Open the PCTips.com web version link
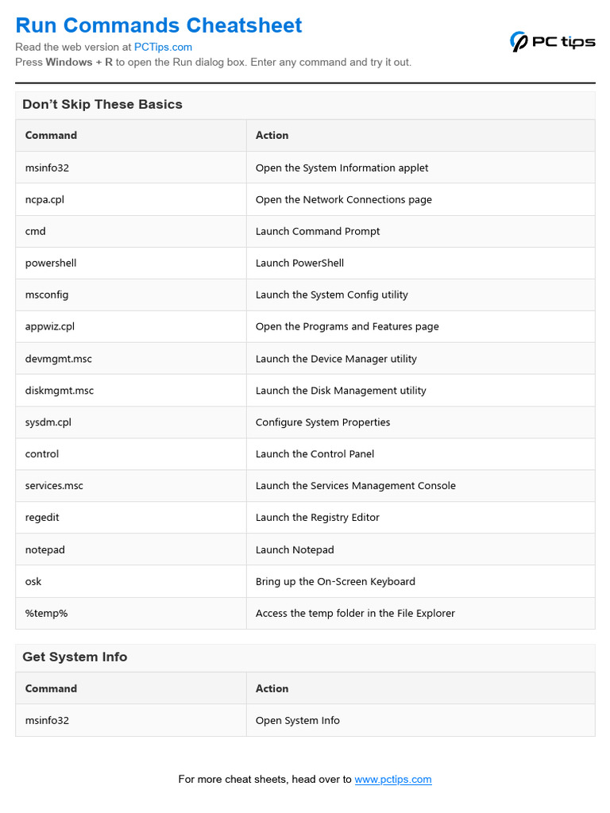The image size is (610, 813). tap(163, 48)
